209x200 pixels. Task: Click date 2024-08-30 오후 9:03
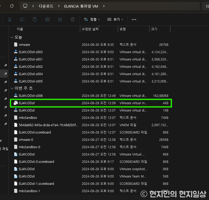click(98, 52)
